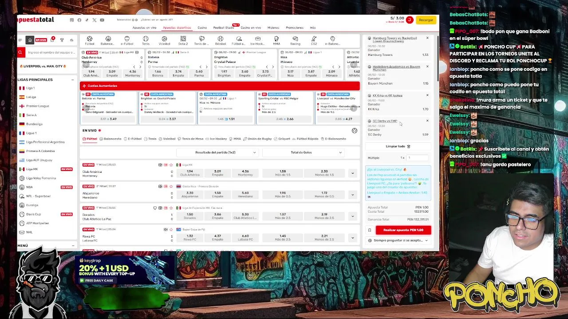The width and height of the screenshot is (568, 319).
Task: Open the Football Studio tab
Action: point(224,27)
